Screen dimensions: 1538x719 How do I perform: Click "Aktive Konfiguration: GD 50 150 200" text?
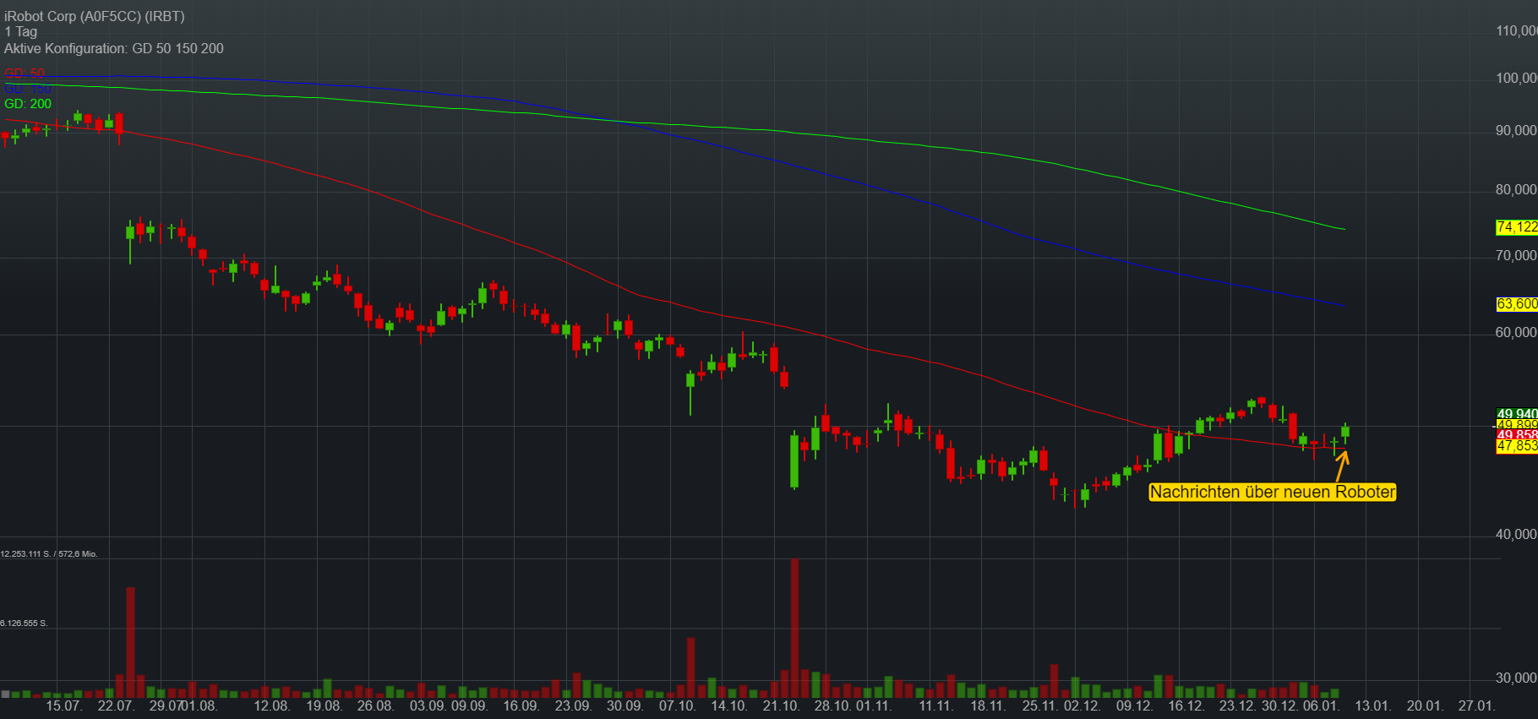[x=114, y=48]
